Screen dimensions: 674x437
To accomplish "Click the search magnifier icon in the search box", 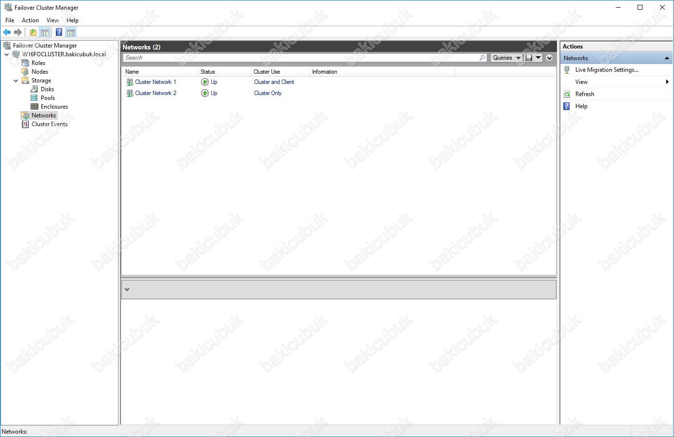I will (482, 58).
